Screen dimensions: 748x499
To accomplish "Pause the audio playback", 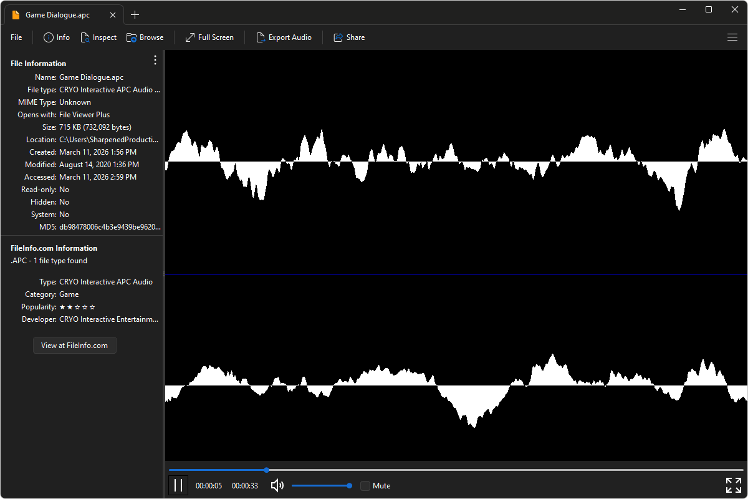I will pos(178,485).
